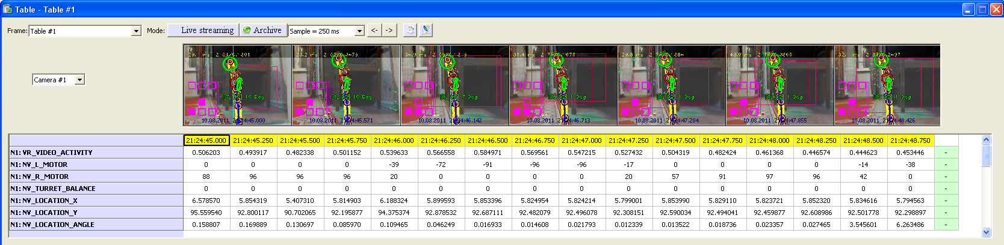Image resolution: width=1004 pixels, height=245 pixels.
Task: Click the table scrollbar up arrow
Action: [x=986, y=140]
